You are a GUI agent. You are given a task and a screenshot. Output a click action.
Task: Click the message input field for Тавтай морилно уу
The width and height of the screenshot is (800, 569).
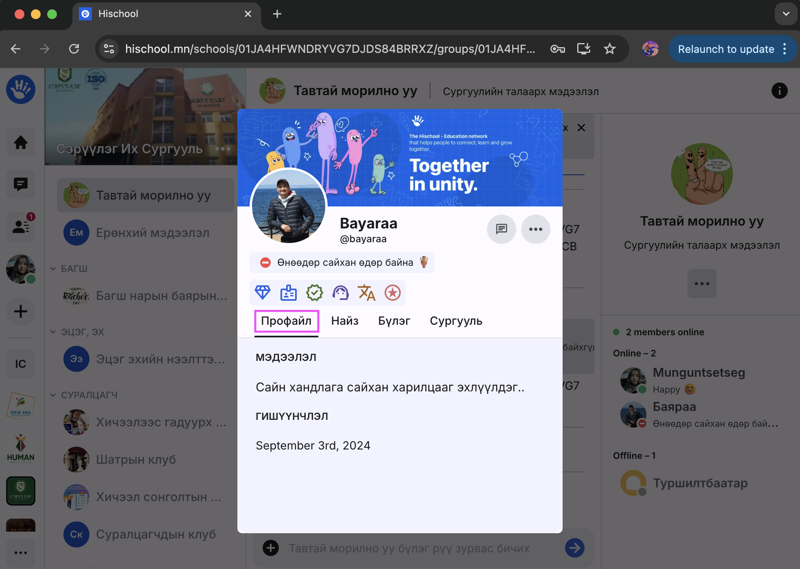point(409,548)
